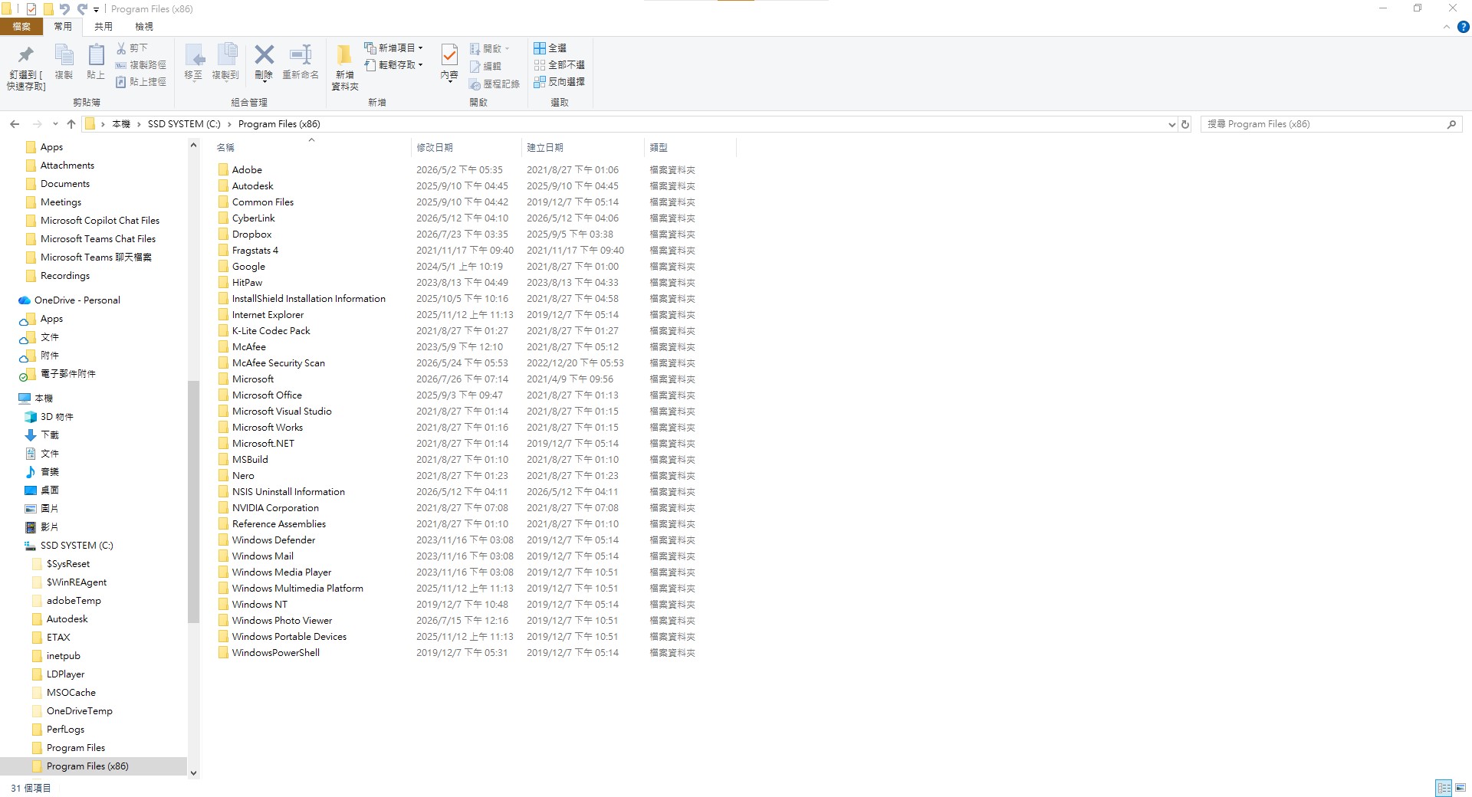Image resolution: width=1472 pixels, height=797 pixels.
Task: Open 歷程記錄 history command
Action: pos(495,84)
